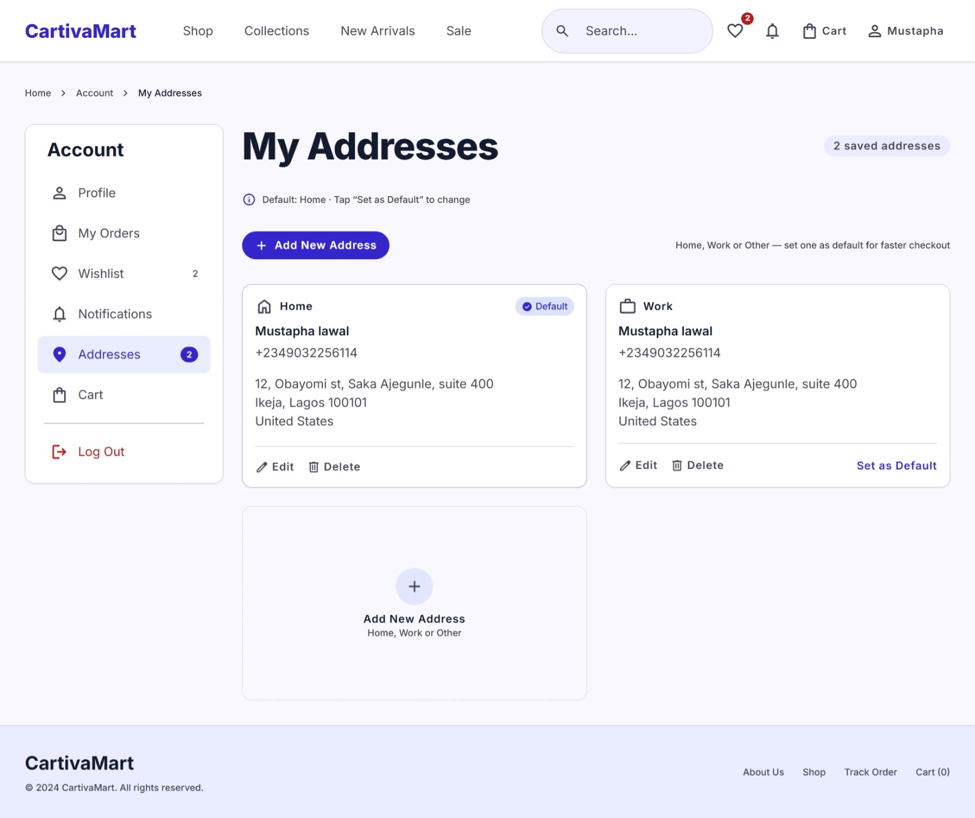Navigate to Home breadcrumb
This screenshot has width=975, height=818.
click(x=38, y=93)
